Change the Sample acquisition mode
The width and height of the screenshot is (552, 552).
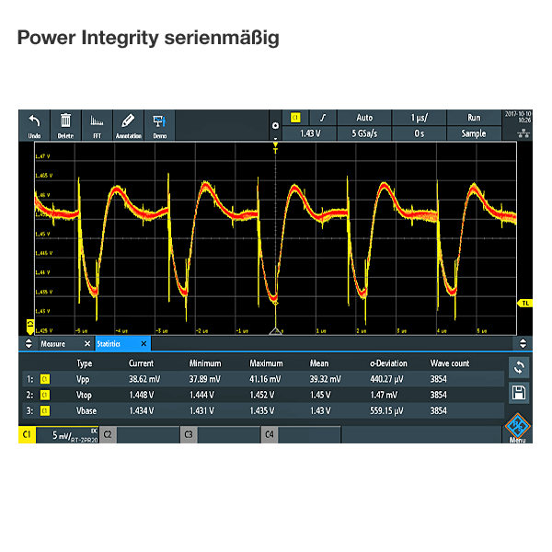point(474,133)
